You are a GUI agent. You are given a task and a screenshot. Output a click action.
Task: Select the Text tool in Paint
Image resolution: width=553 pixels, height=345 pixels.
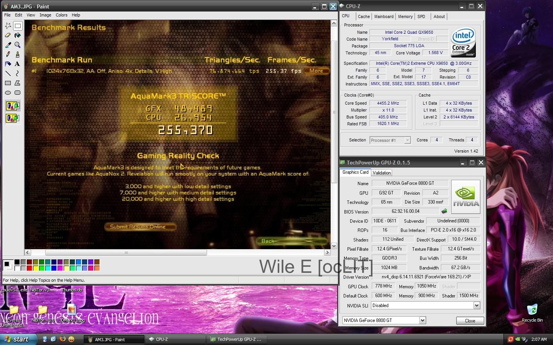(x=18, y=64)
